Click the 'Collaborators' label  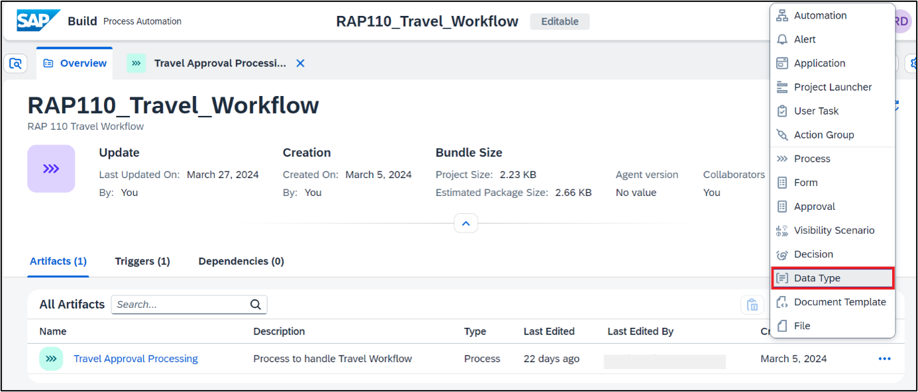734,175
